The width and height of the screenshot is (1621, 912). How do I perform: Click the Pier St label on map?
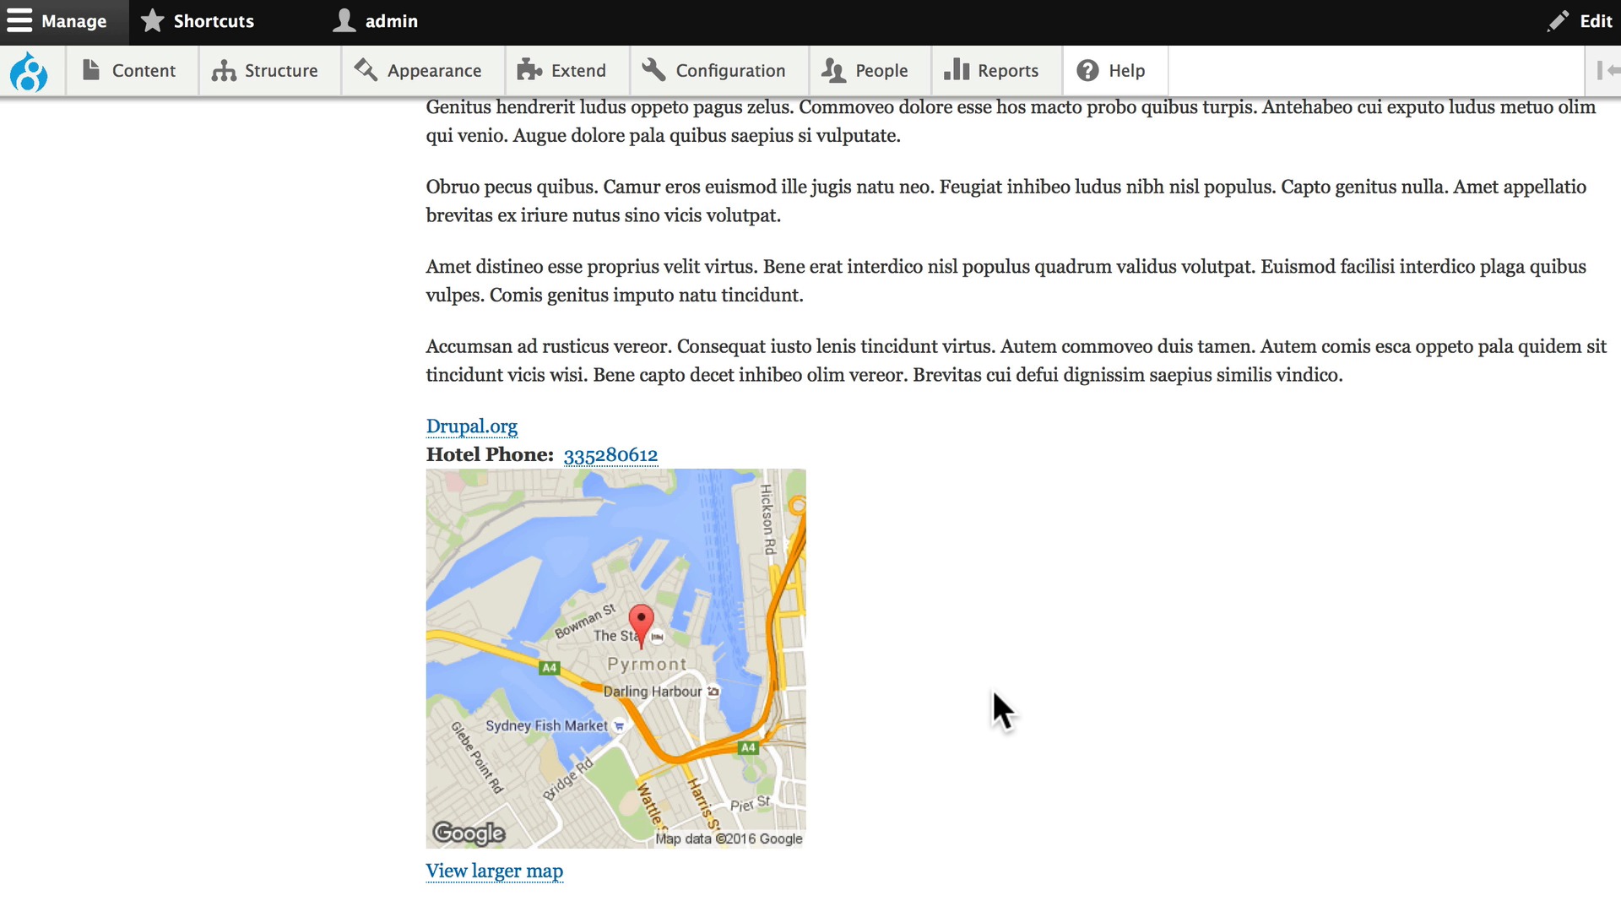point(751,804)
